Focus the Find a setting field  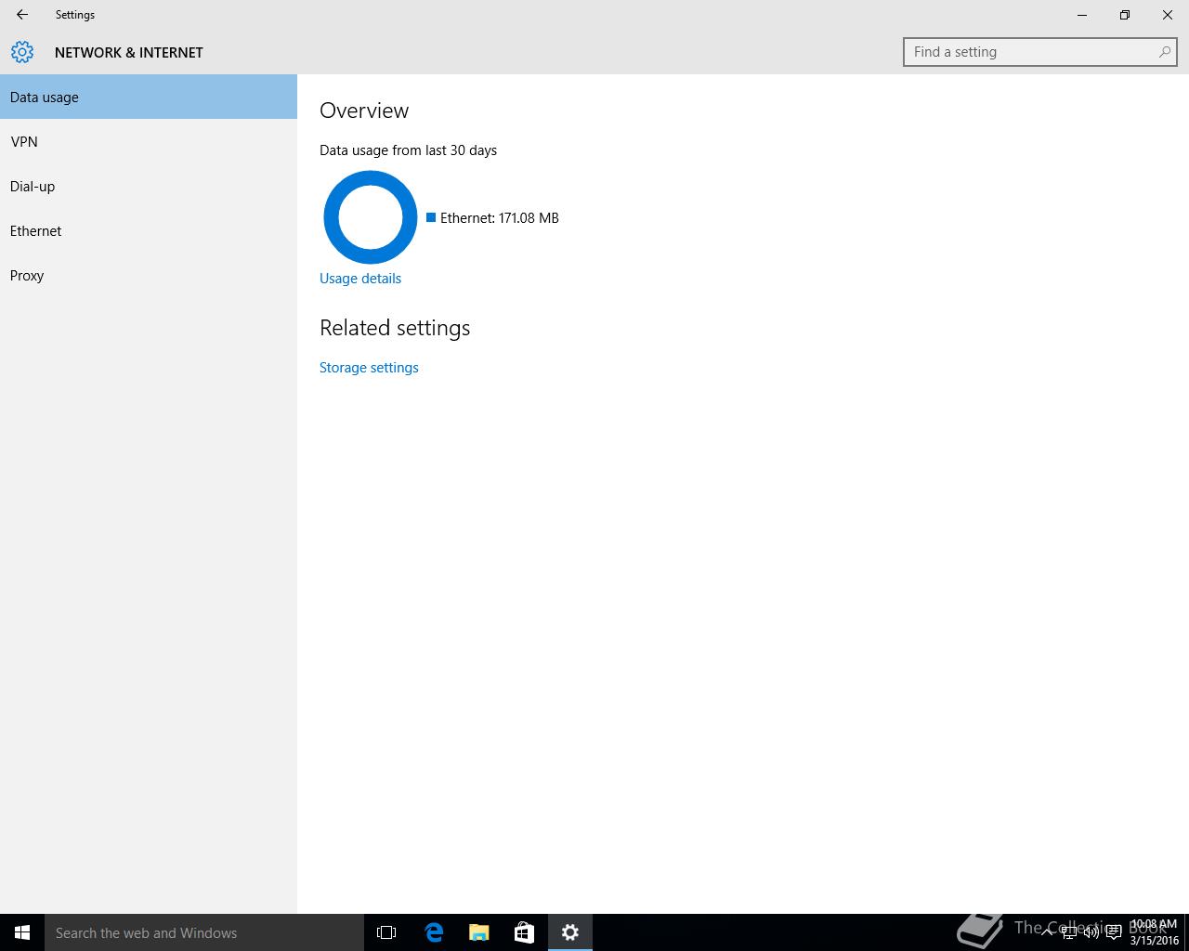tap(1031, 52)
